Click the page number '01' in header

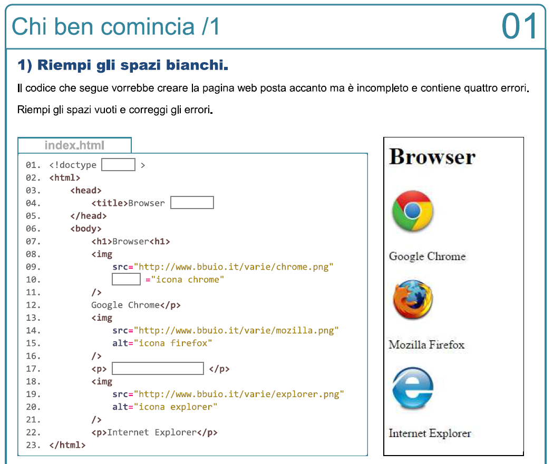click(x=519, y=26)
